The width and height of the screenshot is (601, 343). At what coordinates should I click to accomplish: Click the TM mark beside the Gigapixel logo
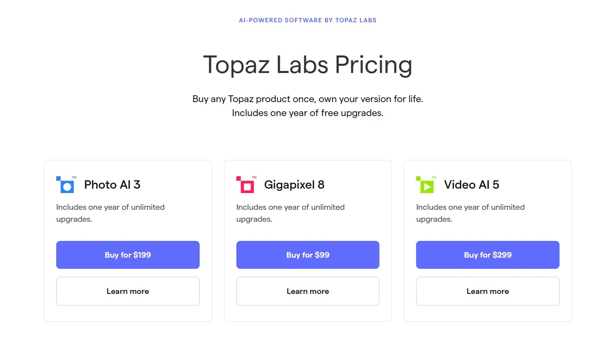pyautogui.click(x=254, y=177)
